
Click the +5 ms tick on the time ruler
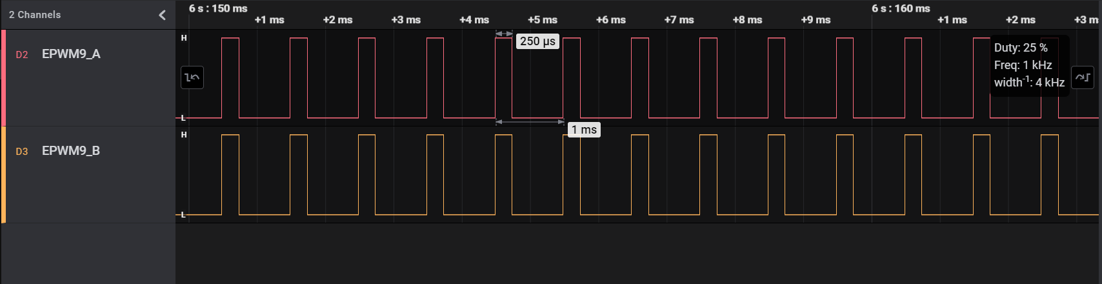[542, 20]
